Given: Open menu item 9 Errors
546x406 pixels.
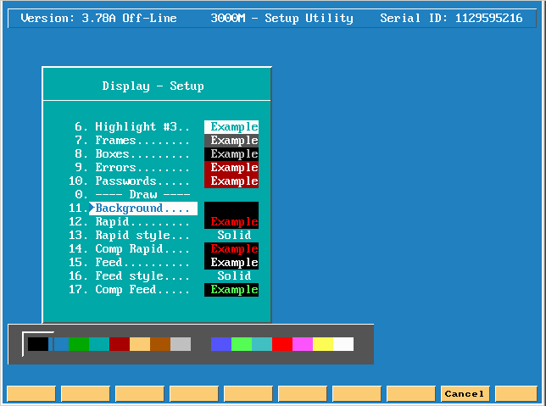Looking at the screenshot, I should tap(132, 168).
